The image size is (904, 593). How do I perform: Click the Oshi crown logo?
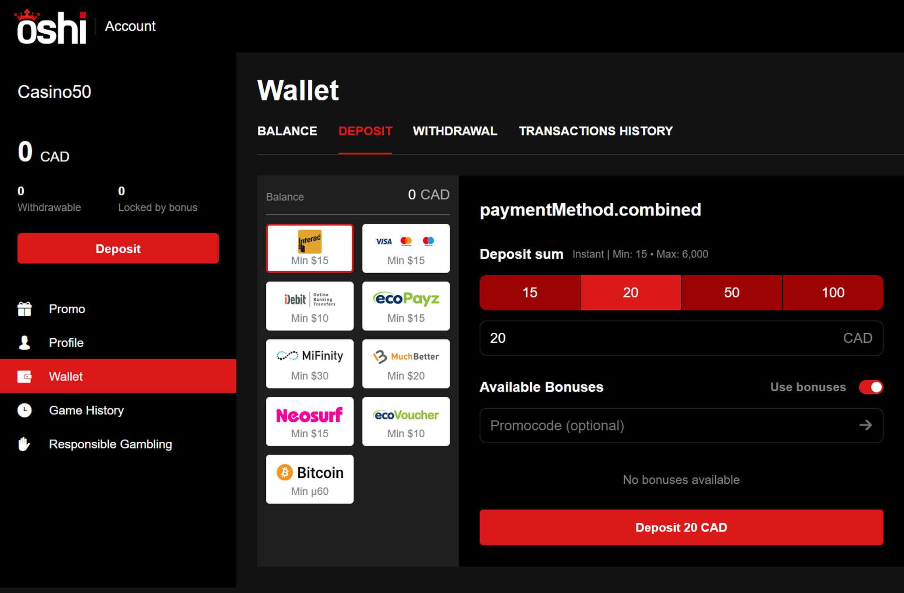(x=51, y=27)
